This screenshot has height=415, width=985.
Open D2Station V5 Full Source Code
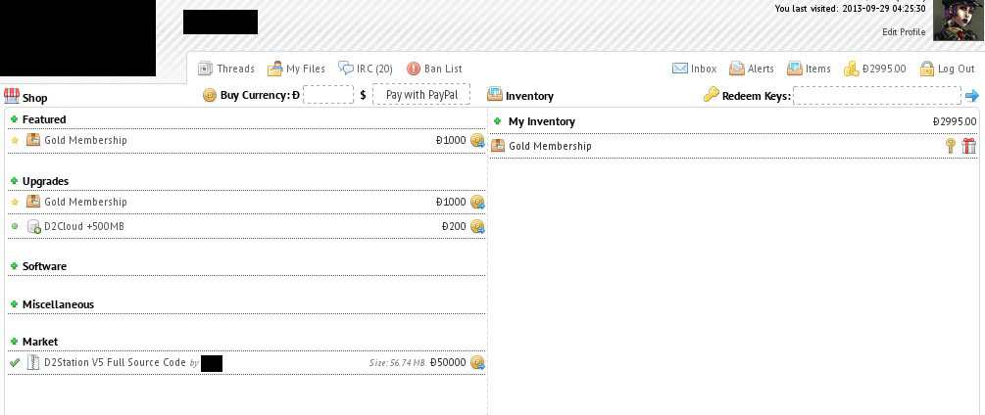pos(115,362)
